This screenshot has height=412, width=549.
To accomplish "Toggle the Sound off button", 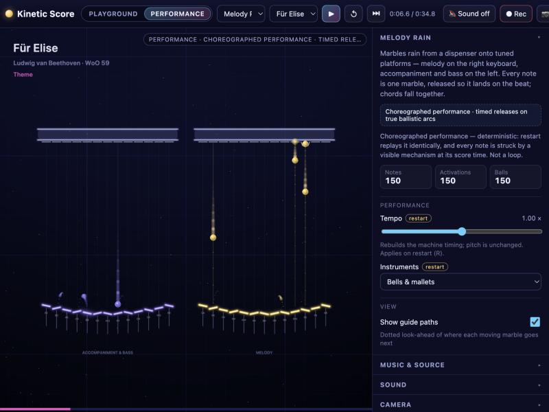I will click(x=469, y=14).
